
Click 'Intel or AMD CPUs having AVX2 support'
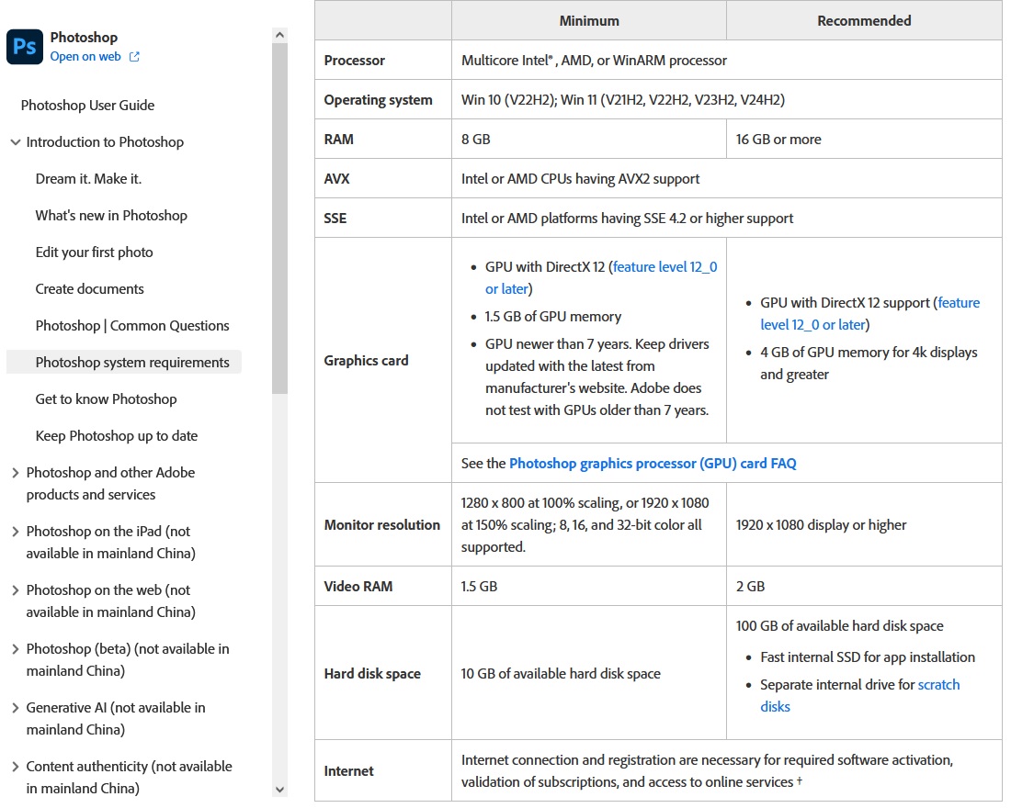pyautogui.click(x=580, y=178)
